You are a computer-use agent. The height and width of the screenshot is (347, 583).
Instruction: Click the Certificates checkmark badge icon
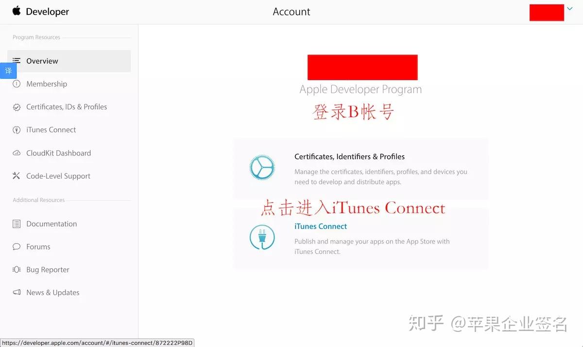[x=17, y=107]
